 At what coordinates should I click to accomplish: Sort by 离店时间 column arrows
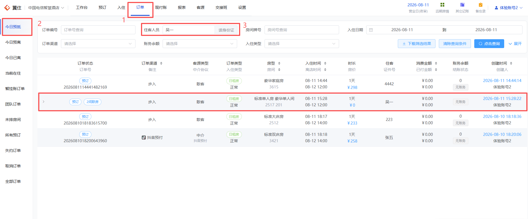[325, 70]
